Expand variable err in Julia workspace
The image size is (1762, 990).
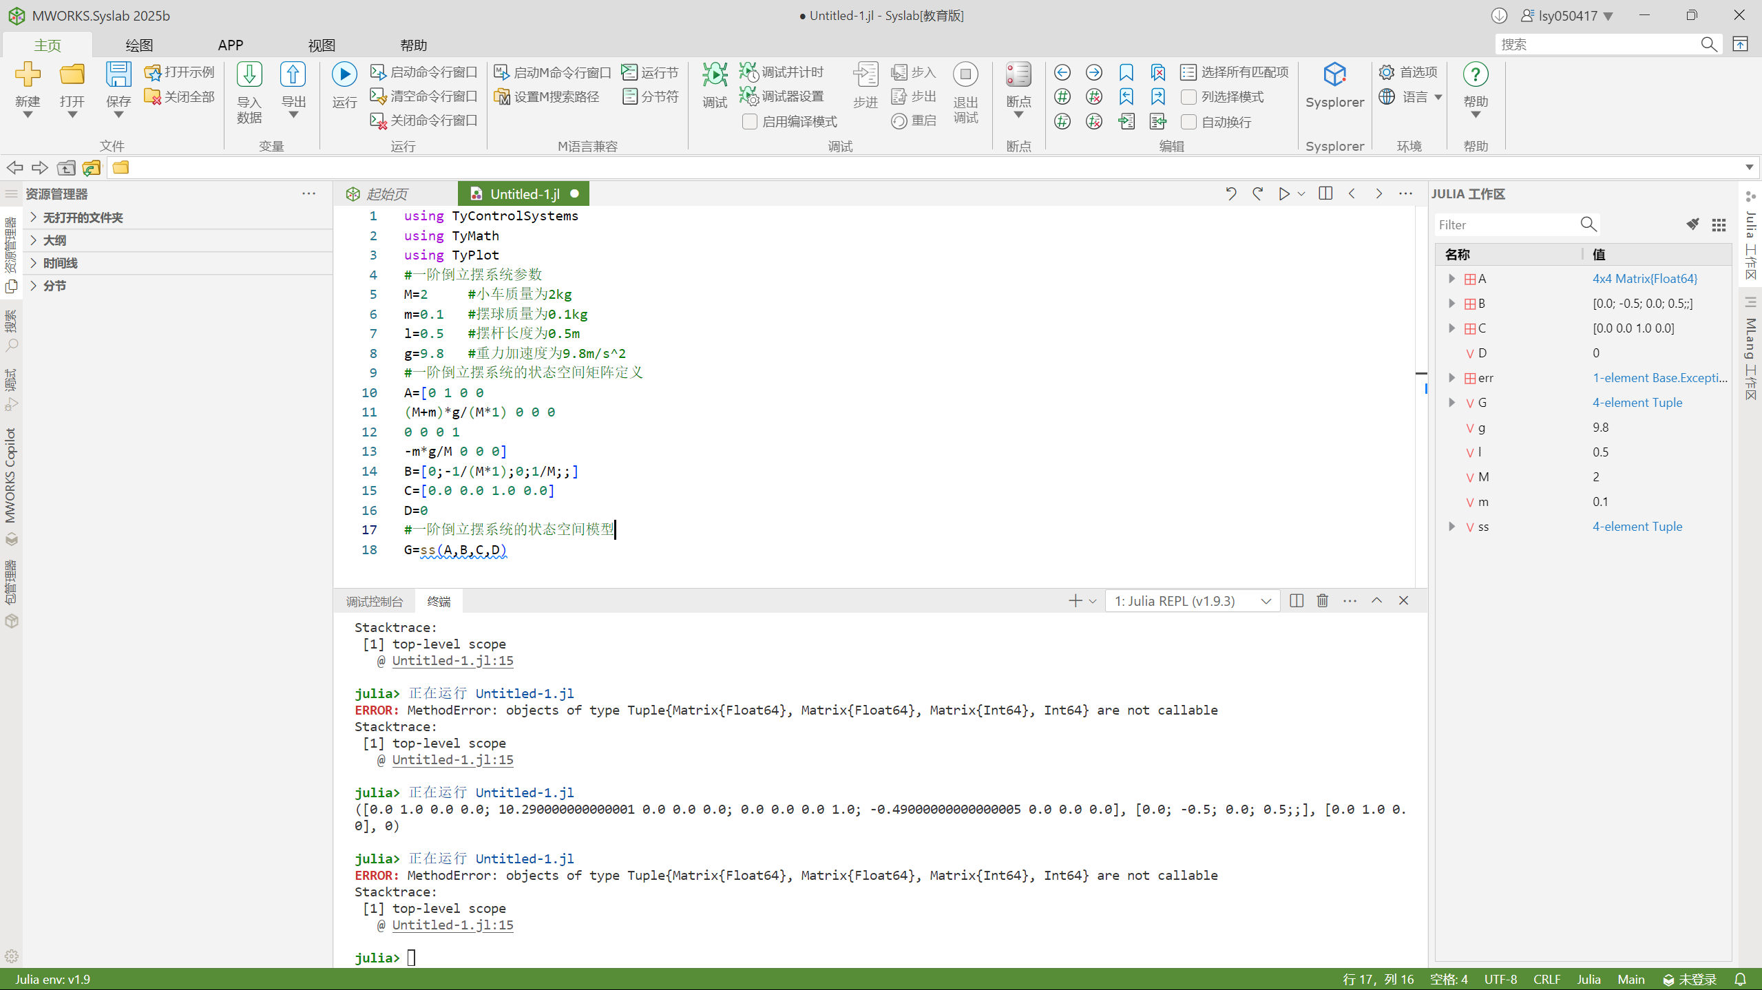[x=1451, y=378]
